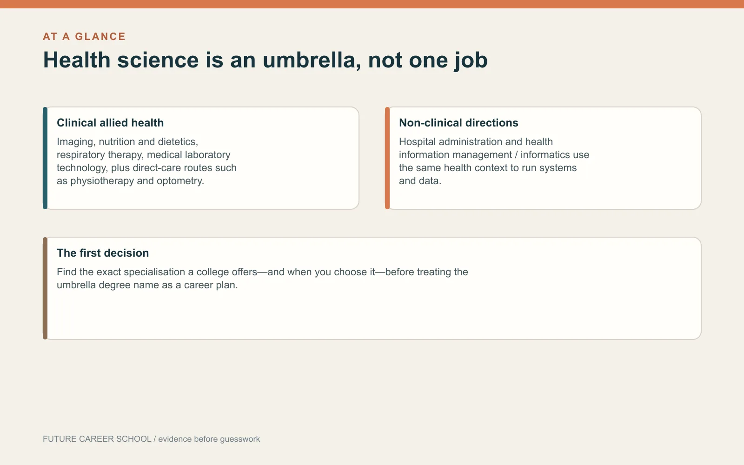Screen dimensions: 744x465
Task: Click the 'AT A GLANCE' label
Action: pyautogui.click(x=84, y=37)
